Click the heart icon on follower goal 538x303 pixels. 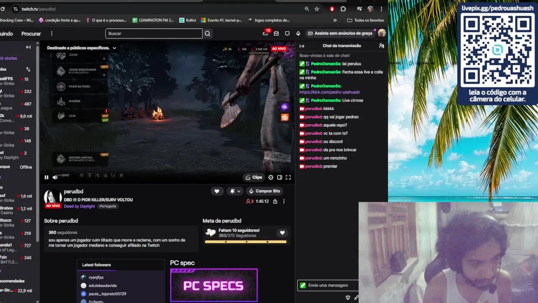282,233
